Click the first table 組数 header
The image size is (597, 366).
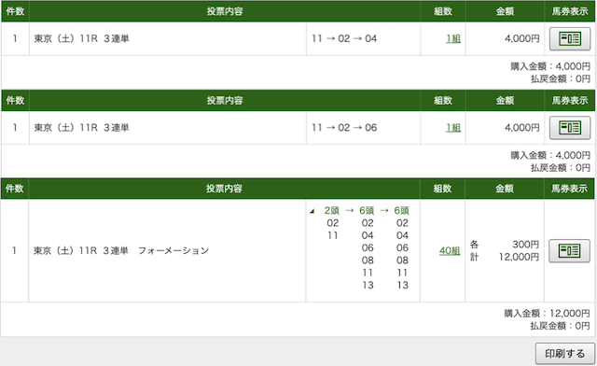(x=443, y=11)
